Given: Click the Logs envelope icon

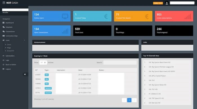Looking at the screenshot, I should pyautogui.click(x=3, y=60).
